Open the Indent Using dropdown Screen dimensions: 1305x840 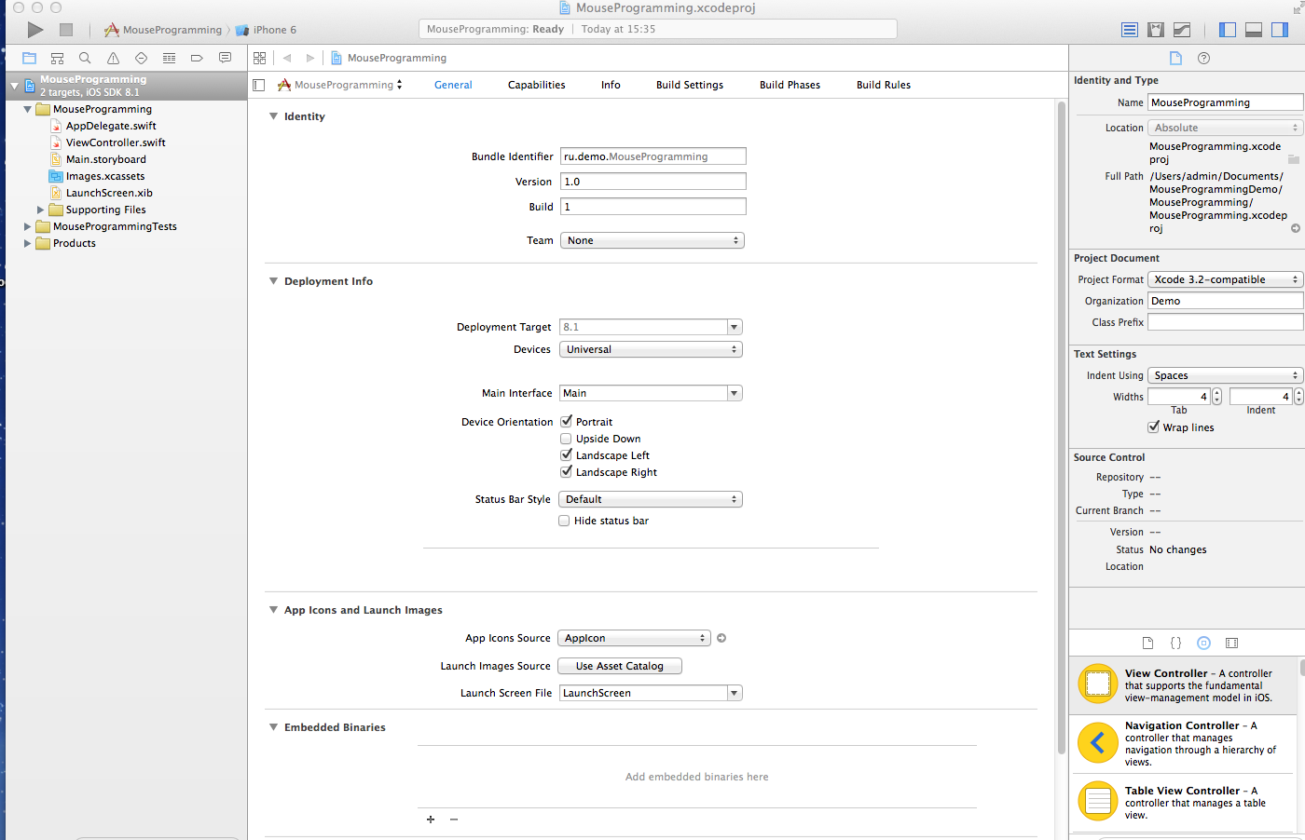click(1225, 375)
